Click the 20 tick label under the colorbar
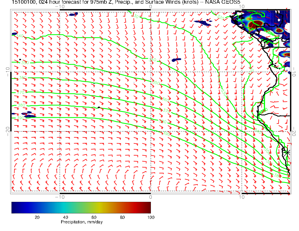Image resolution: width=299 pixels, height=231 pixels. pyautogui.click(x=37, y=217)
